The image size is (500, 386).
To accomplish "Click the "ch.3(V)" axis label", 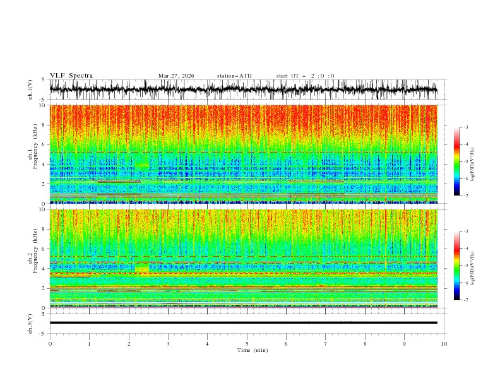I will [x=30, y=324].
